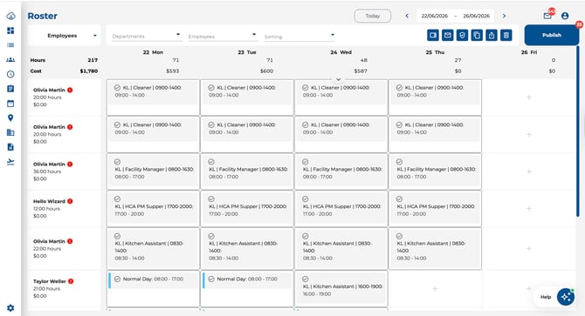Click the copy roster toolbar button

[x=477, y=36]
